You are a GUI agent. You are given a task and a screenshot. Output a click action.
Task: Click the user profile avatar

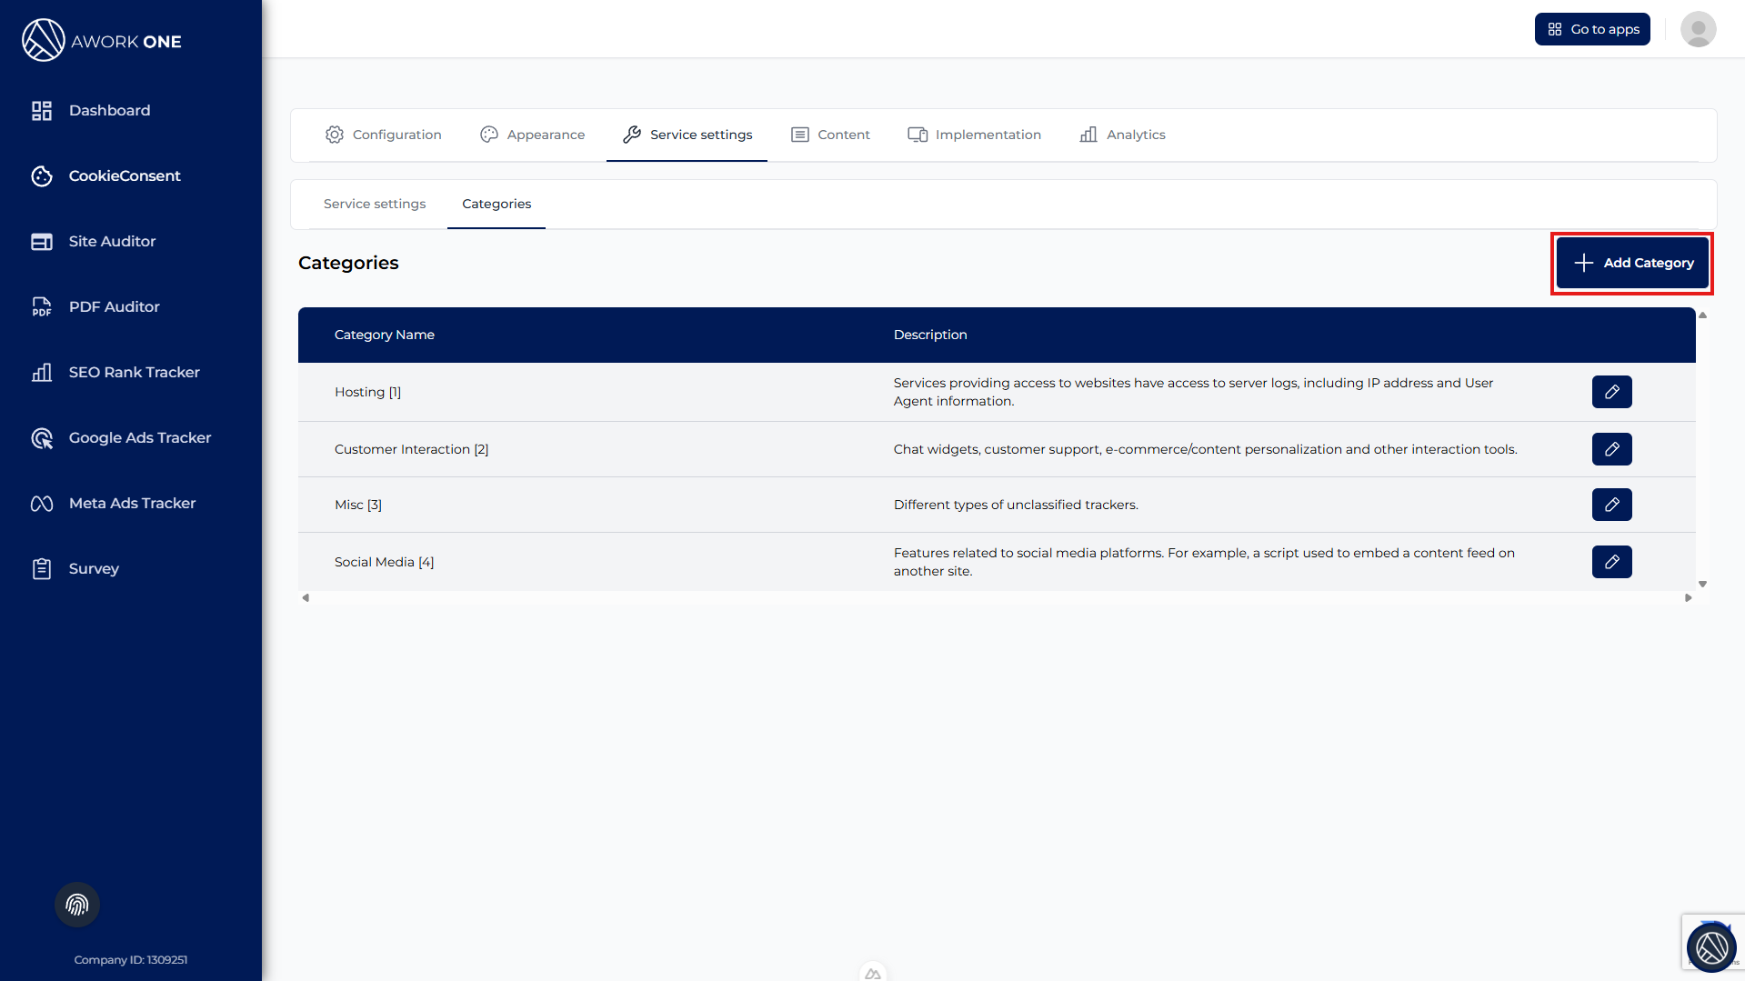tap(1698, 29)
